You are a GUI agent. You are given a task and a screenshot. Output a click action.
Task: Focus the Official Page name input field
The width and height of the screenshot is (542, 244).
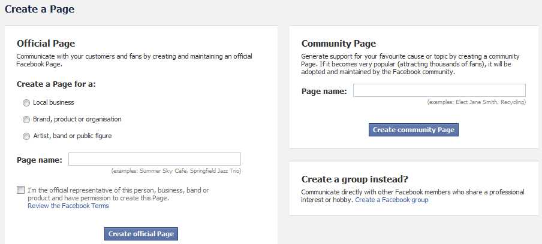pos(155,159)
